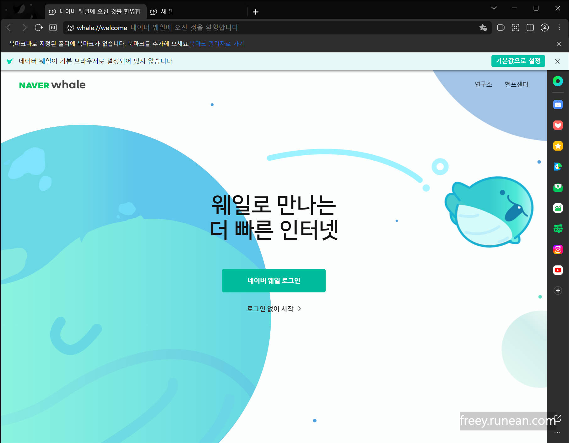This screenshot has width=569, height=443.
Task: Open Instagram in the sidebar
Action: (x=558, y=249)
